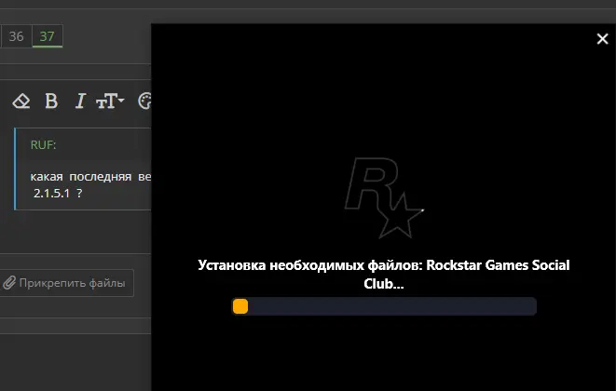Close the Rockstar installer overlay
616x391 pixels.
click(602, 38)
